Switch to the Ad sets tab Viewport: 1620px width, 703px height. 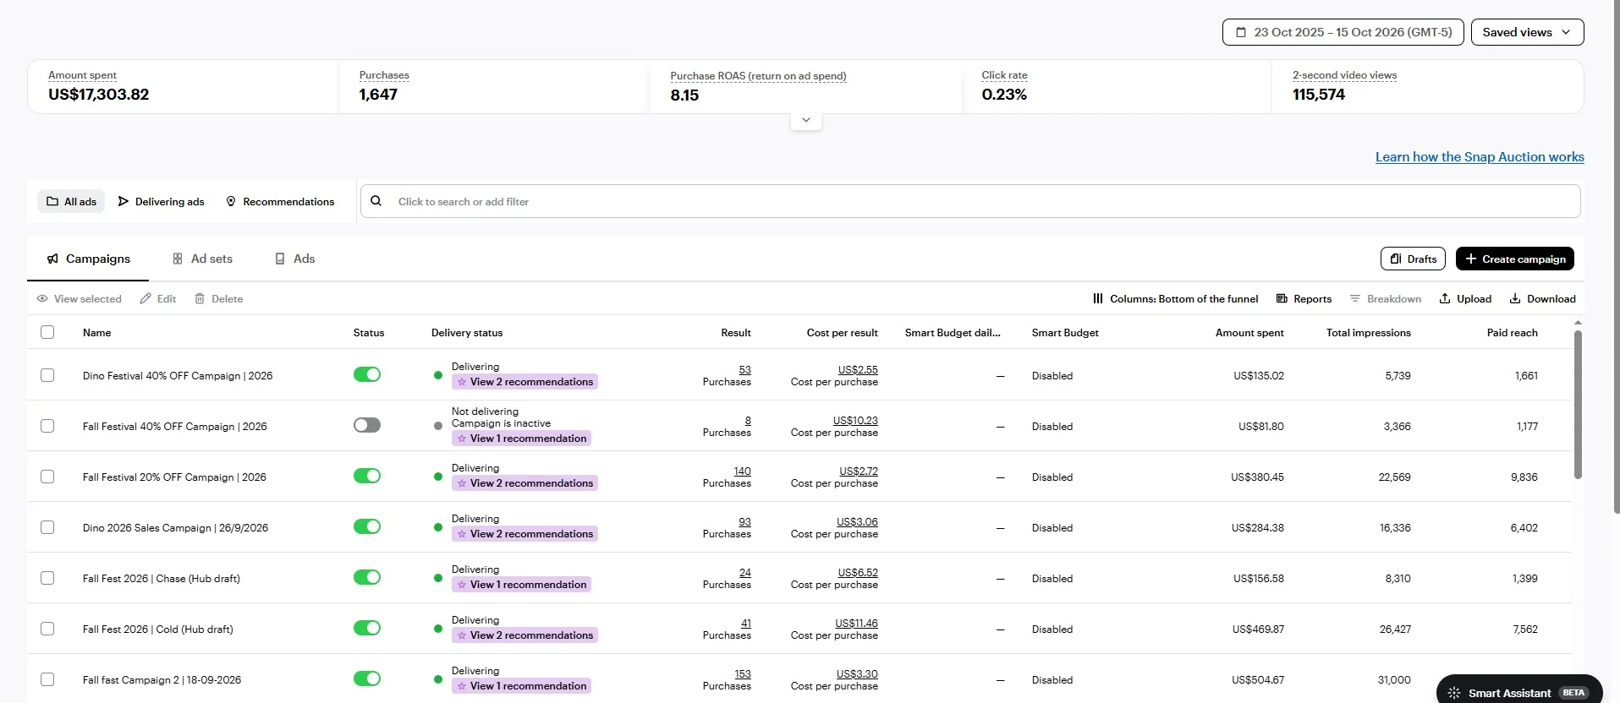202,259
